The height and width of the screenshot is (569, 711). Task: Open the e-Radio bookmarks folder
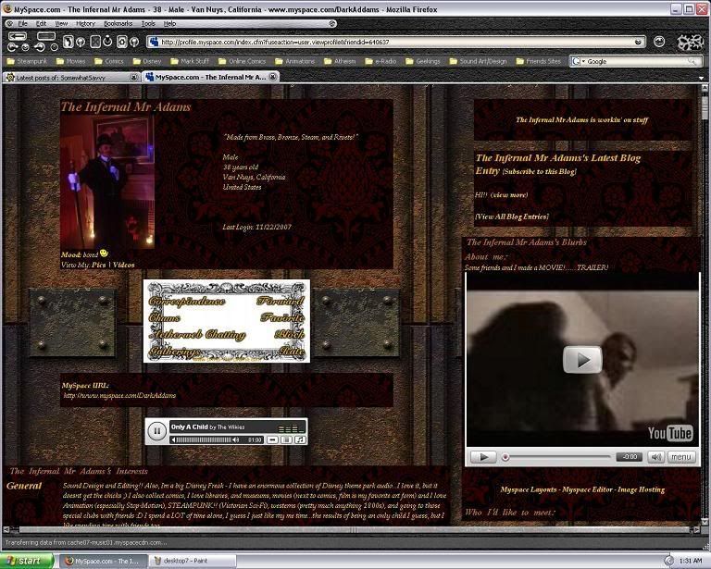coord(380,61)
